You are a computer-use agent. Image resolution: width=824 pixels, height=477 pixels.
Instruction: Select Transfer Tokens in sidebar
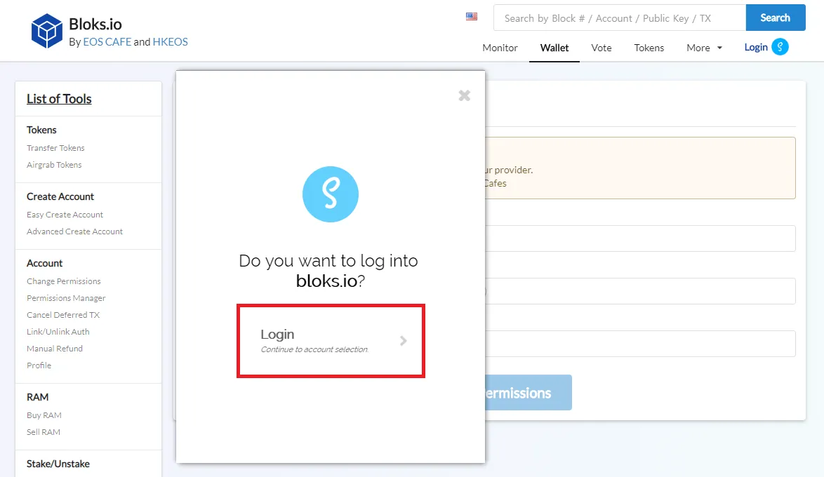click(55, 148)
